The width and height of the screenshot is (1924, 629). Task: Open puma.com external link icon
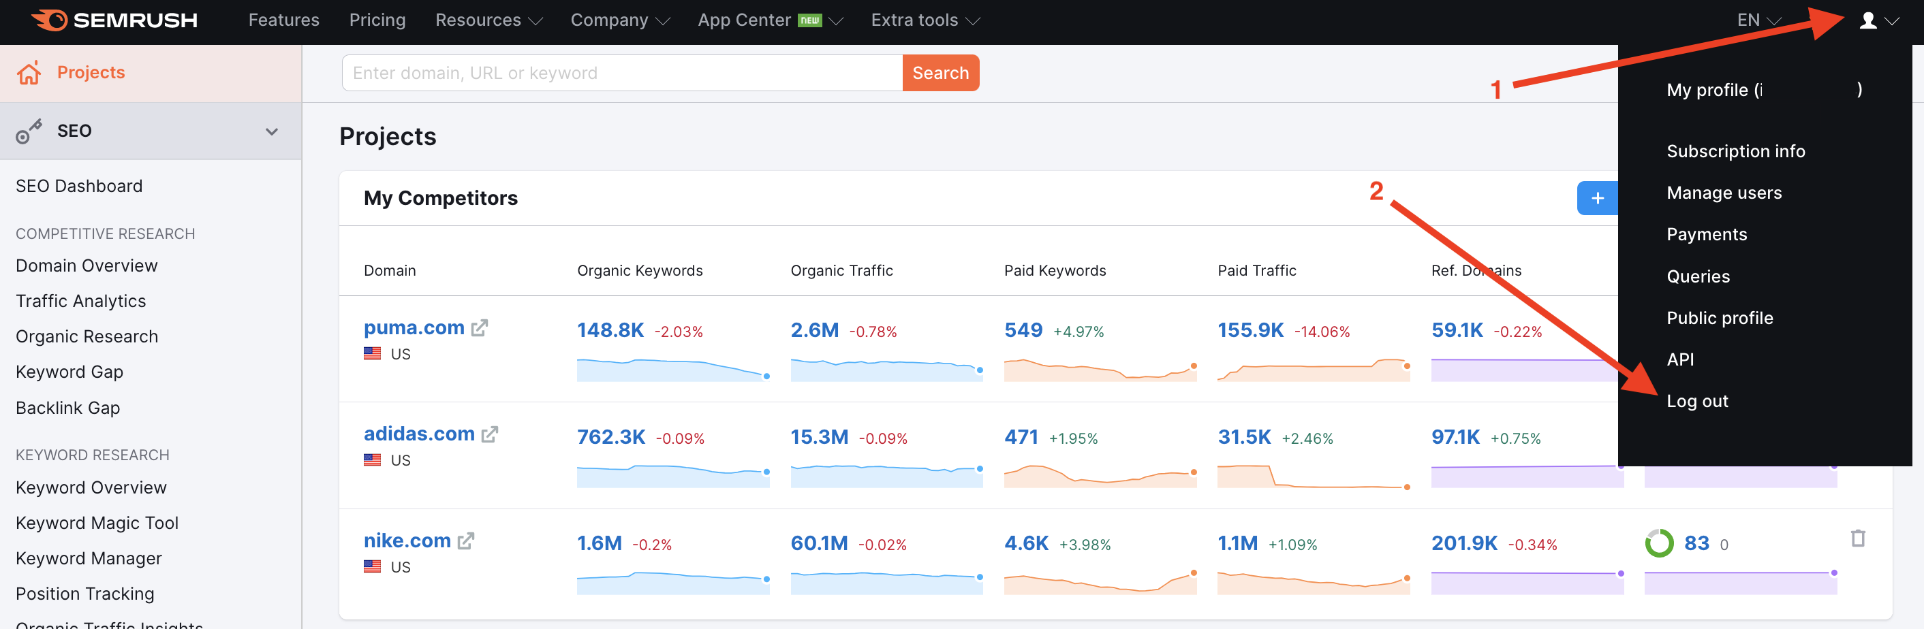coord(480,327)
